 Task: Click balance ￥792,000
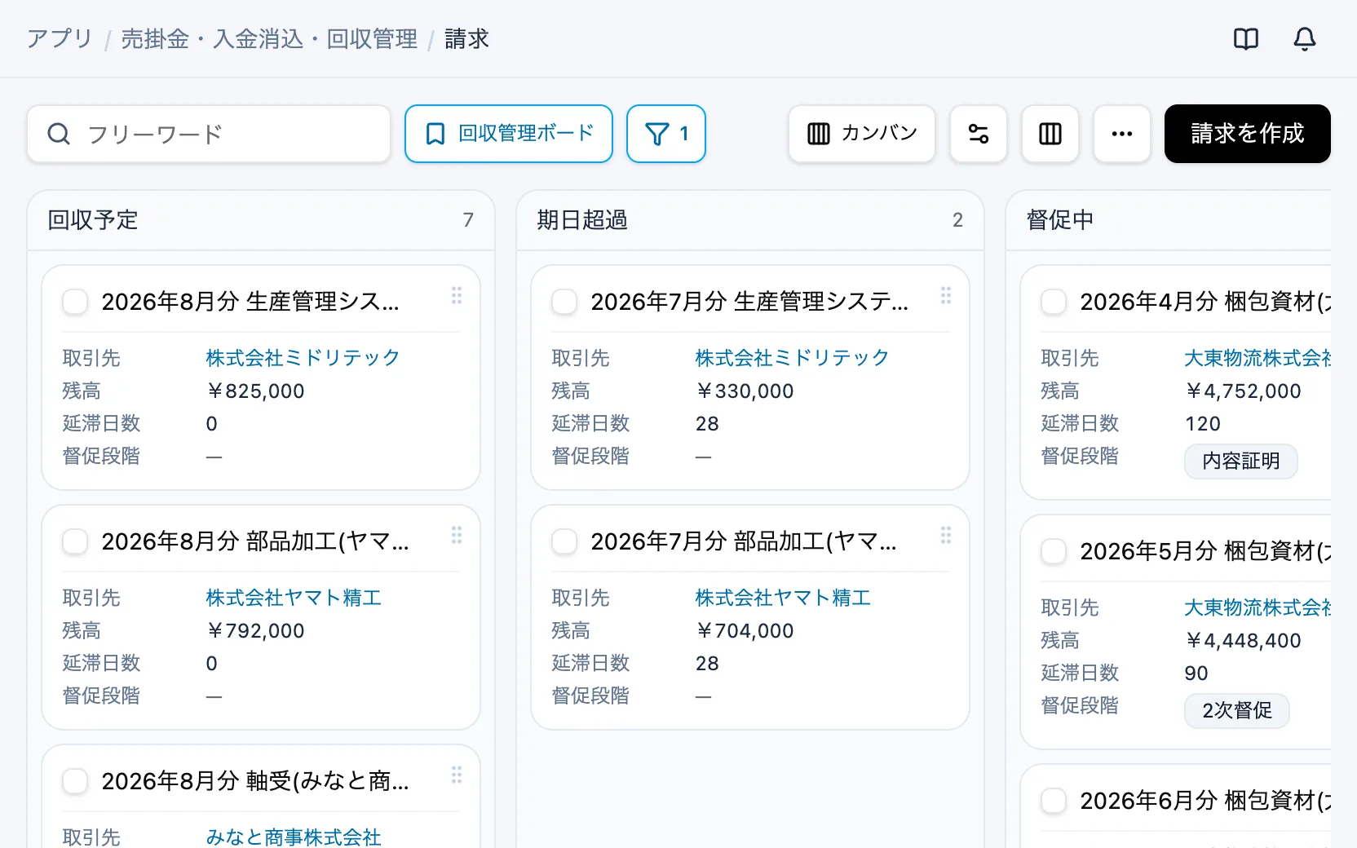pyautogui.click(x=255, y=631)
